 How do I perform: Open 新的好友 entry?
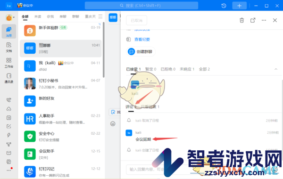61,101
